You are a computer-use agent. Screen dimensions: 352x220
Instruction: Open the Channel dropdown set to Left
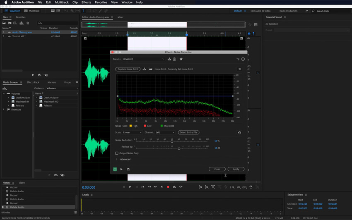pos(165,133)
